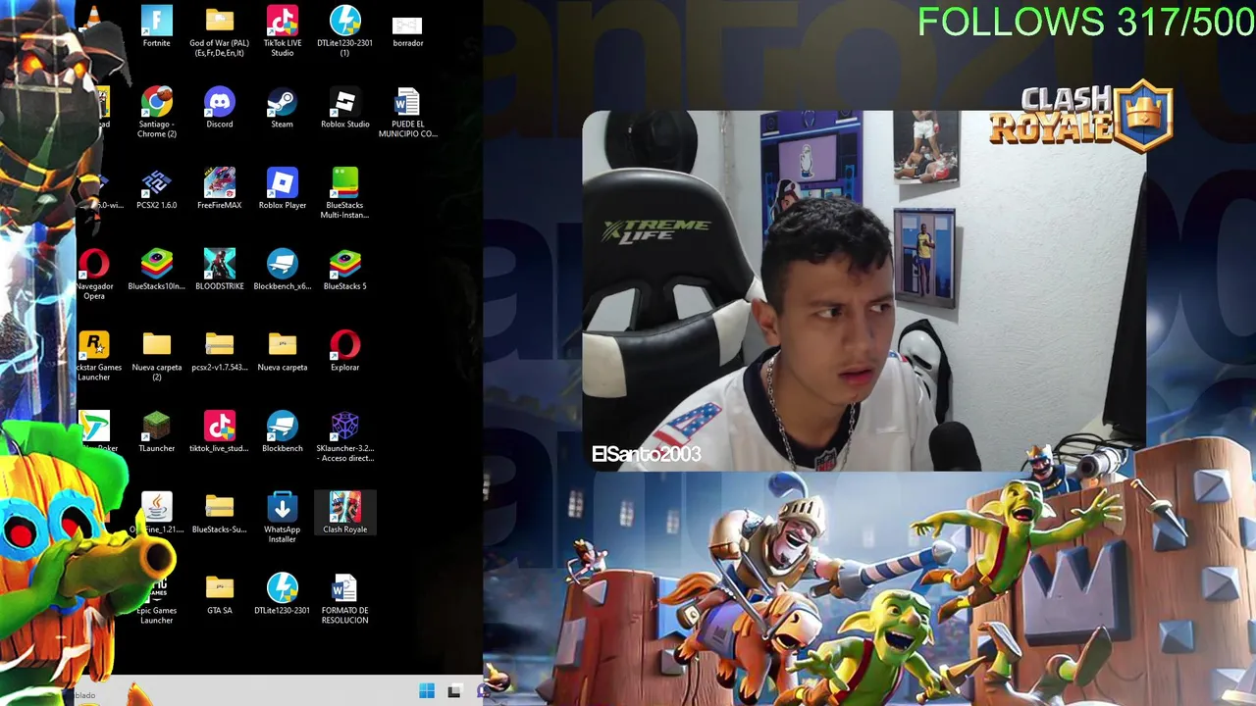This screenshot has width=1256, height=706.
Task: Open the Nueva carpeta (2) folder
Action: (157, 356)
